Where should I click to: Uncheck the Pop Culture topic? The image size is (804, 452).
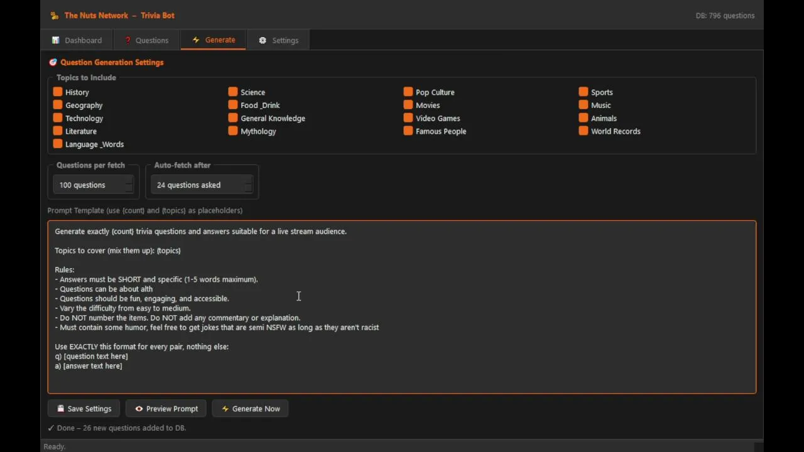pos(408,92)
